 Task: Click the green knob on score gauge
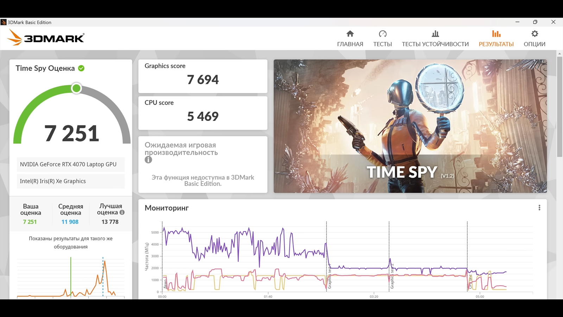point(76,88)
